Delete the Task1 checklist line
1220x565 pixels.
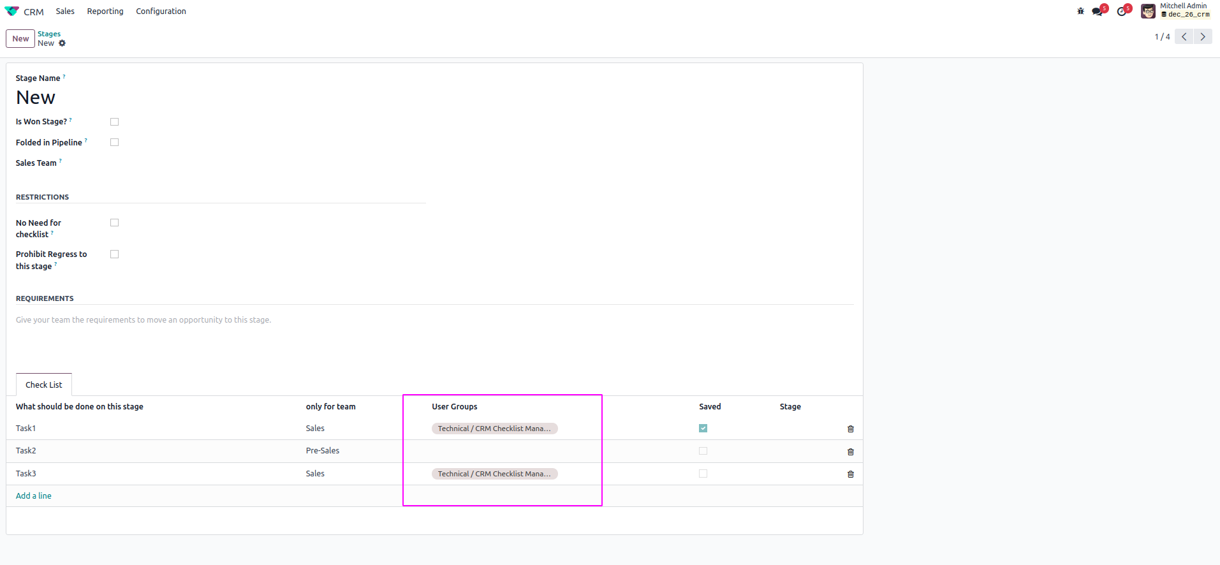click(851, 429)
